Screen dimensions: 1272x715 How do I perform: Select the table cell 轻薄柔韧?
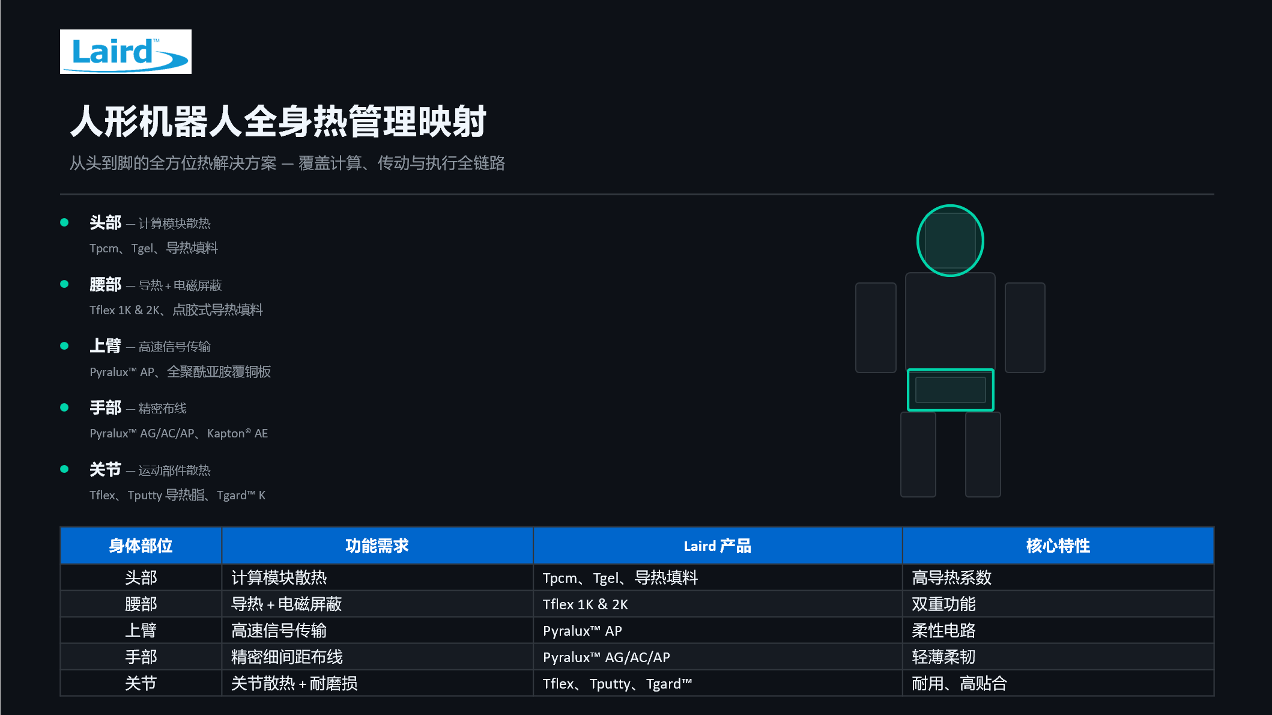tap(1058, 657)
